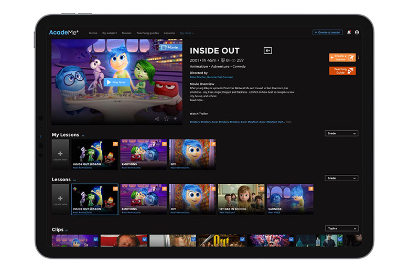This screenshot has height=273, width=409.
Task: Edit the Sadness lesson
Action: point(311,188)
